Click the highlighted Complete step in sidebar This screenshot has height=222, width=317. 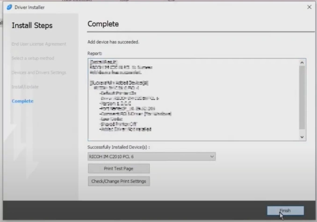click(x=22, y=101)
